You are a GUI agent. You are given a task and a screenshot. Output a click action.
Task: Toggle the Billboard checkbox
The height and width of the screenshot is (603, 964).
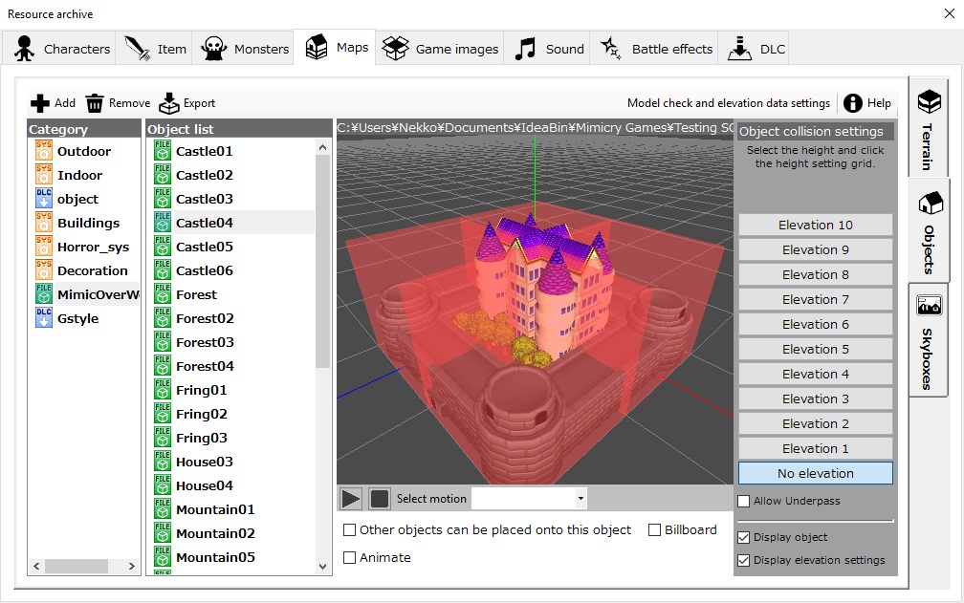coord(654,530)
